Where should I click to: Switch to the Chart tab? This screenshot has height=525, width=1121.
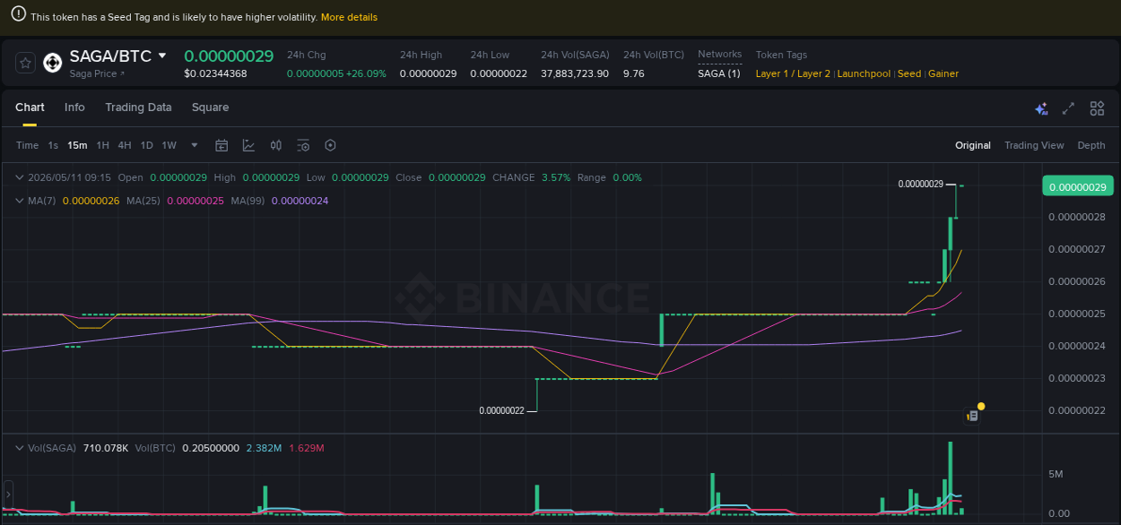click(x=30, y=108)
